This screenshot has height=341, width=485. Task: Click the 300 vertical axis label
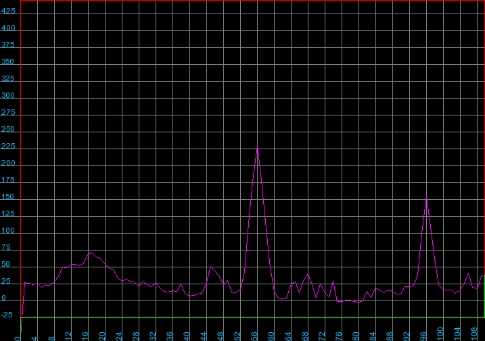8,95
